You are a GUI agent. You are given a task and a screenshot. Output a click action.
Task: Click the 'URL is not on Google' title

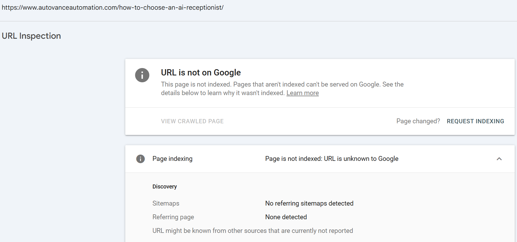pos(201,73)
